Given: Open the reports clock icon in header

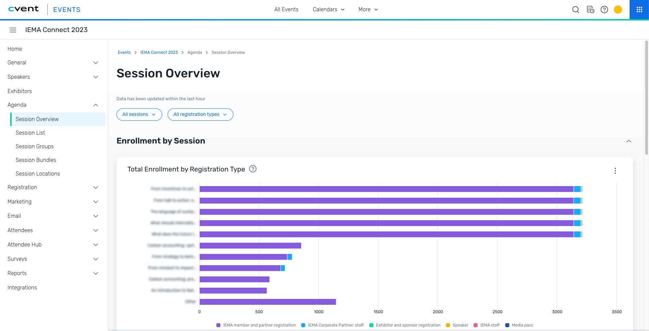Looking at the screenshot, I should coord(590,10).
